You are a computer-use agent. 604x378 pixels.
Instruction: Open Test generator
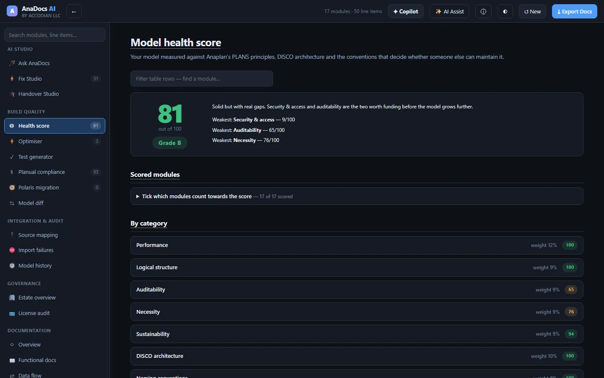click(55, 157)
